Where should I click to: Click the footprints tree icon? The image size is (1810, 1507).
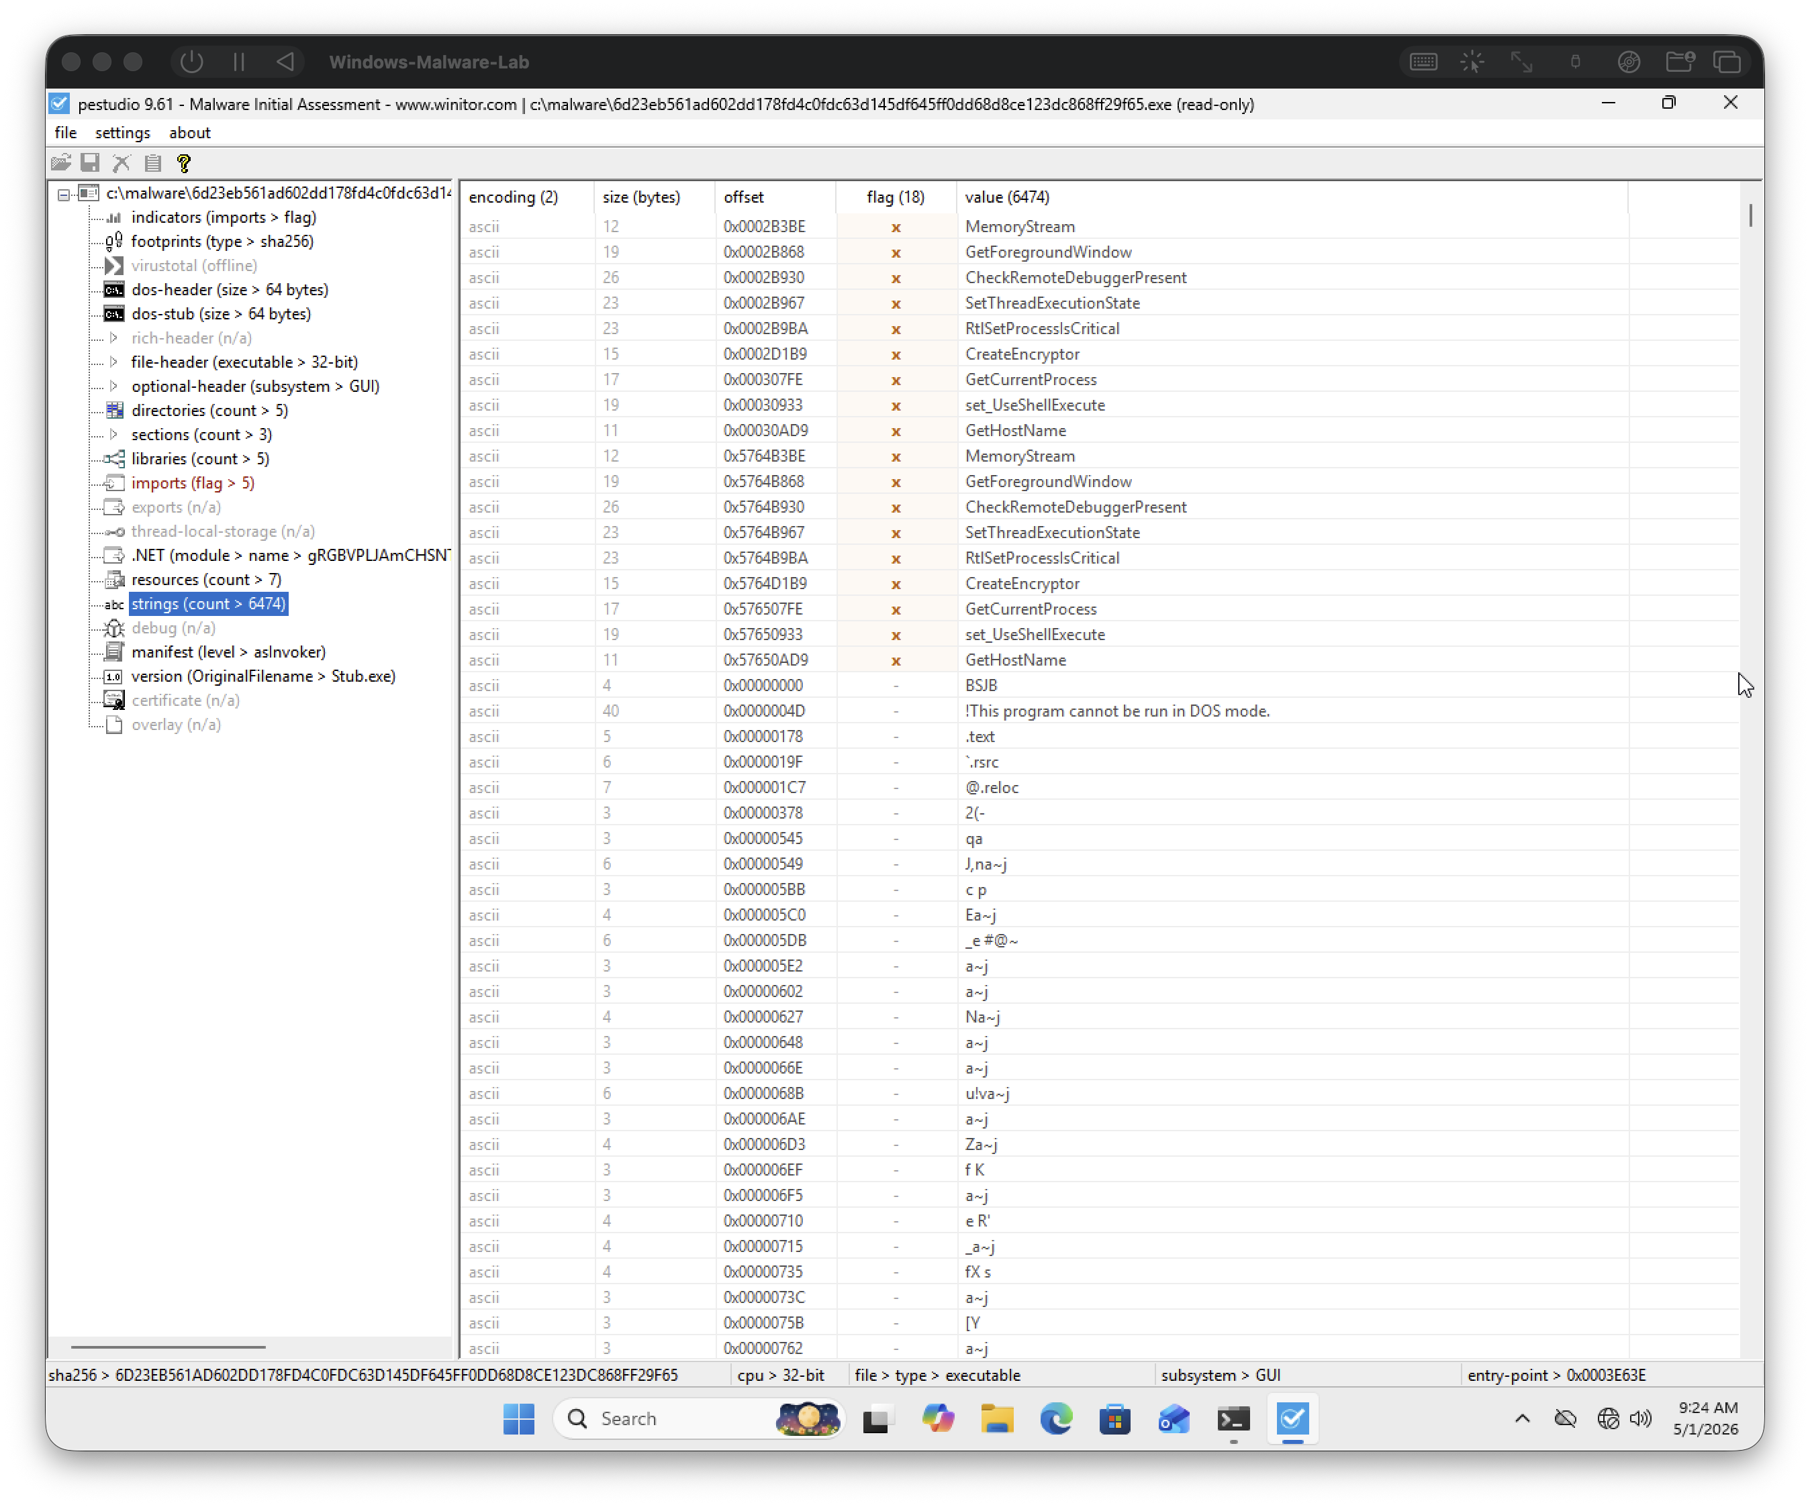pos(113,242)
